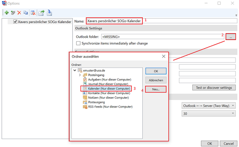Enable Synchronize items immediately after change
The width and height of the screenshot is (239, 147).
pyautogui.click(x=78, y=43)
